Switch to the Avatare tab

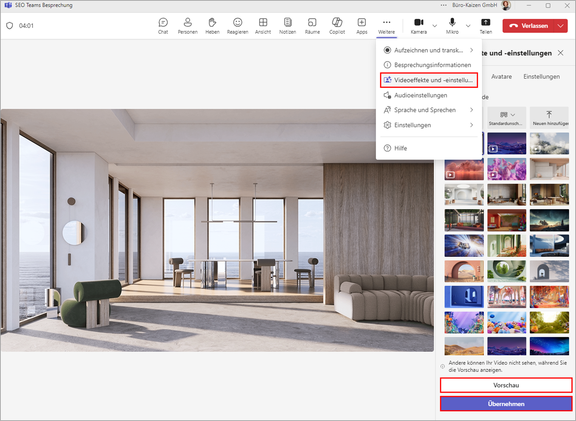tap(502, 77)
